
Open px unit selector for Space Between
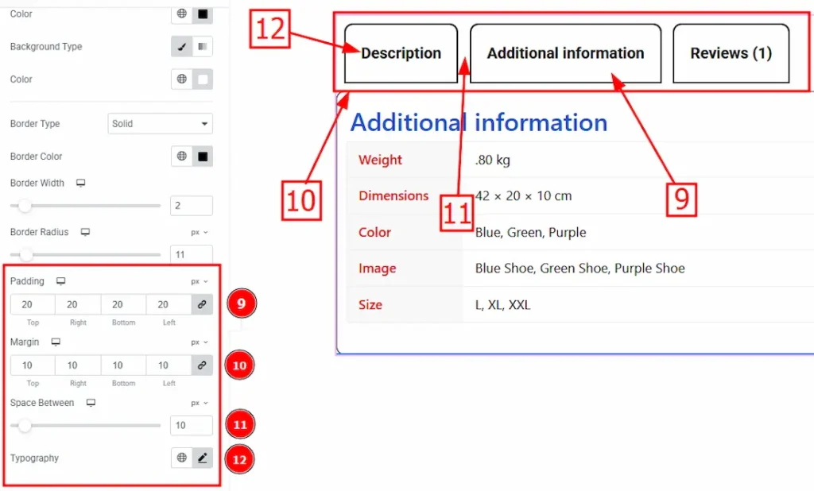[x=200, y=404]
